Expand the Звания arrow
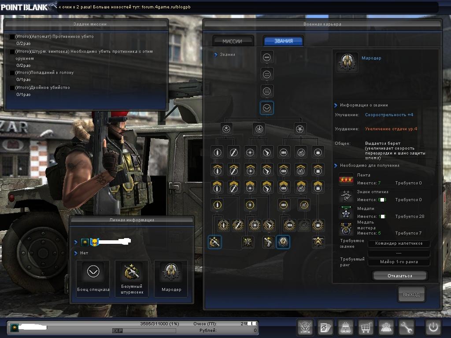The image size is (451, 338). (x=216, y=55)
